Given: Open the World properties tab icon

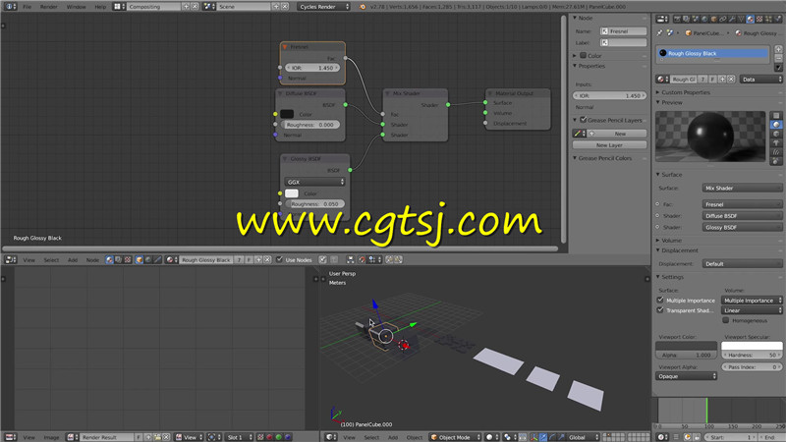Looking at the screenshot, I should click(704, 19).
